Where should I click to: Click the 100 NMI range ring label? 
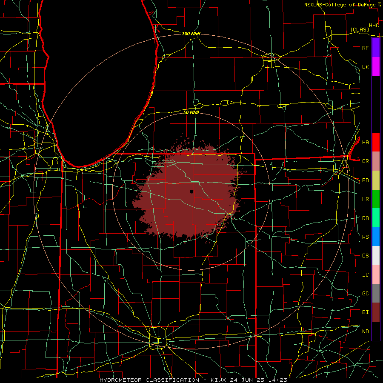tap(191, 34)
